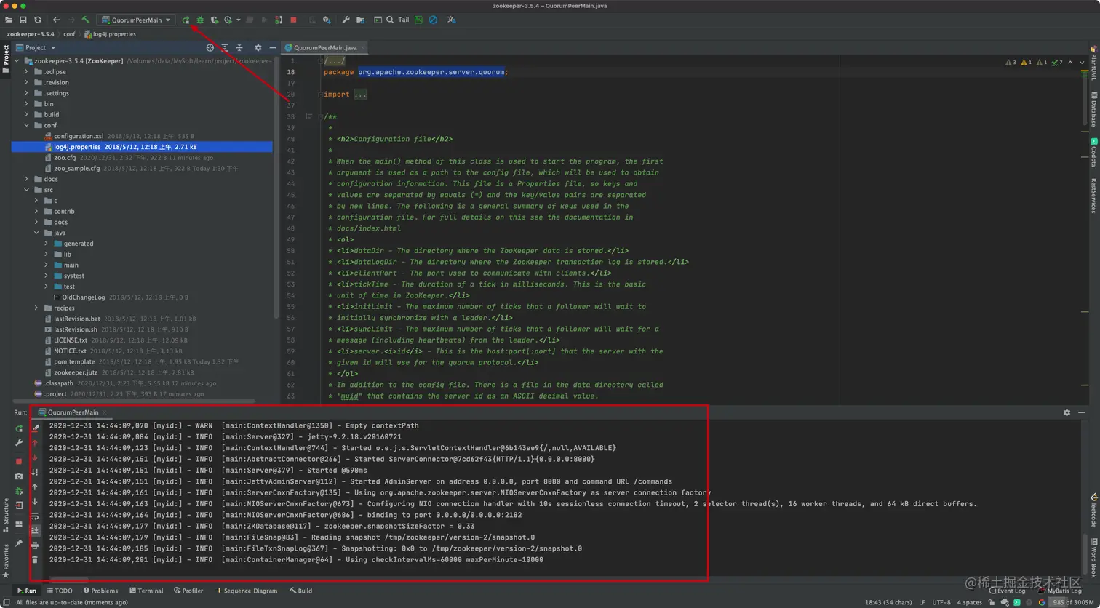This screenshot has width=1100, height=608.
Task: Open the QuorumPeerMain run configuration dropdown
Action: point(137,20)
